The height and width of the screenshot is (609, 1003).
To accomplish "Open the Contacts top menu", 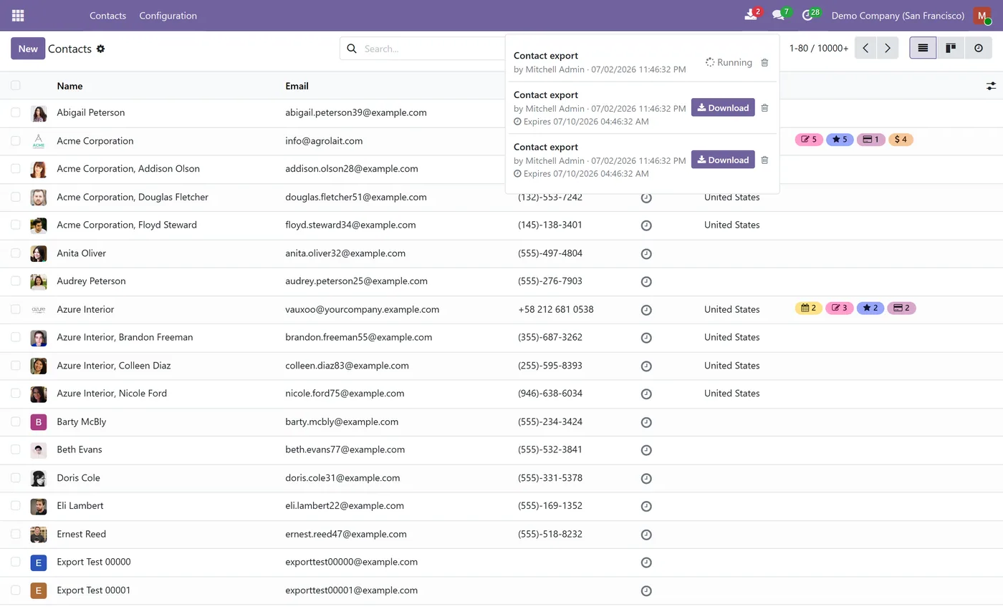I will 107,15.
